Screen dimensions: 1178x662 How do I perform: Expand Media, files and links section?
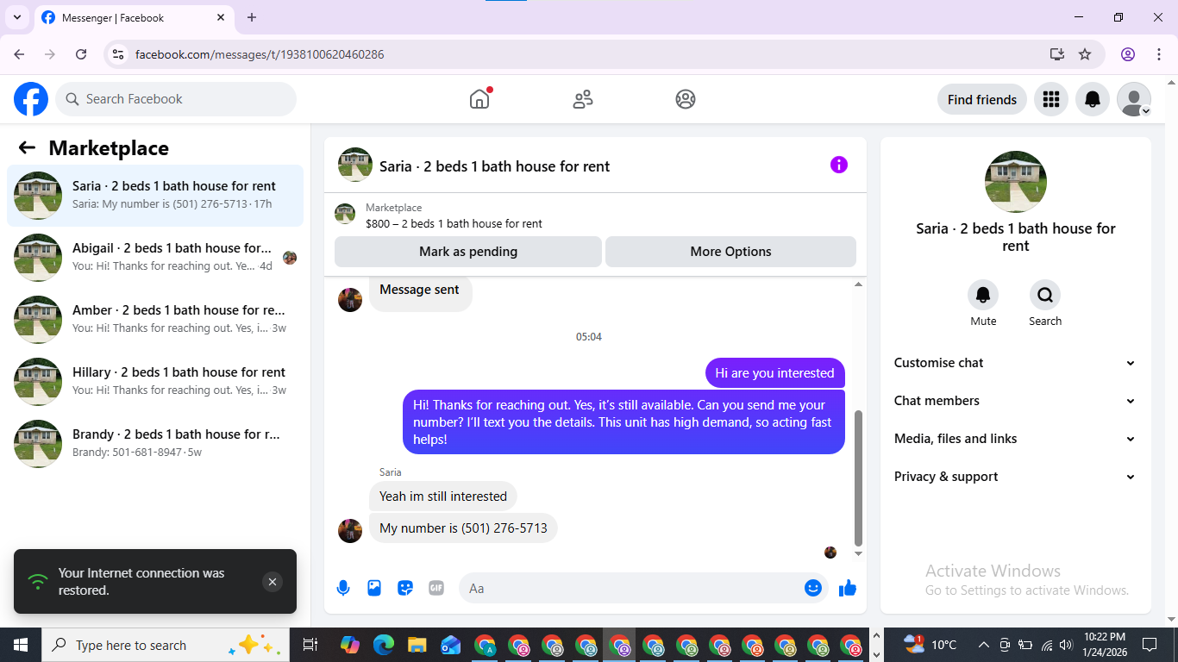[x=1015, y=439]
